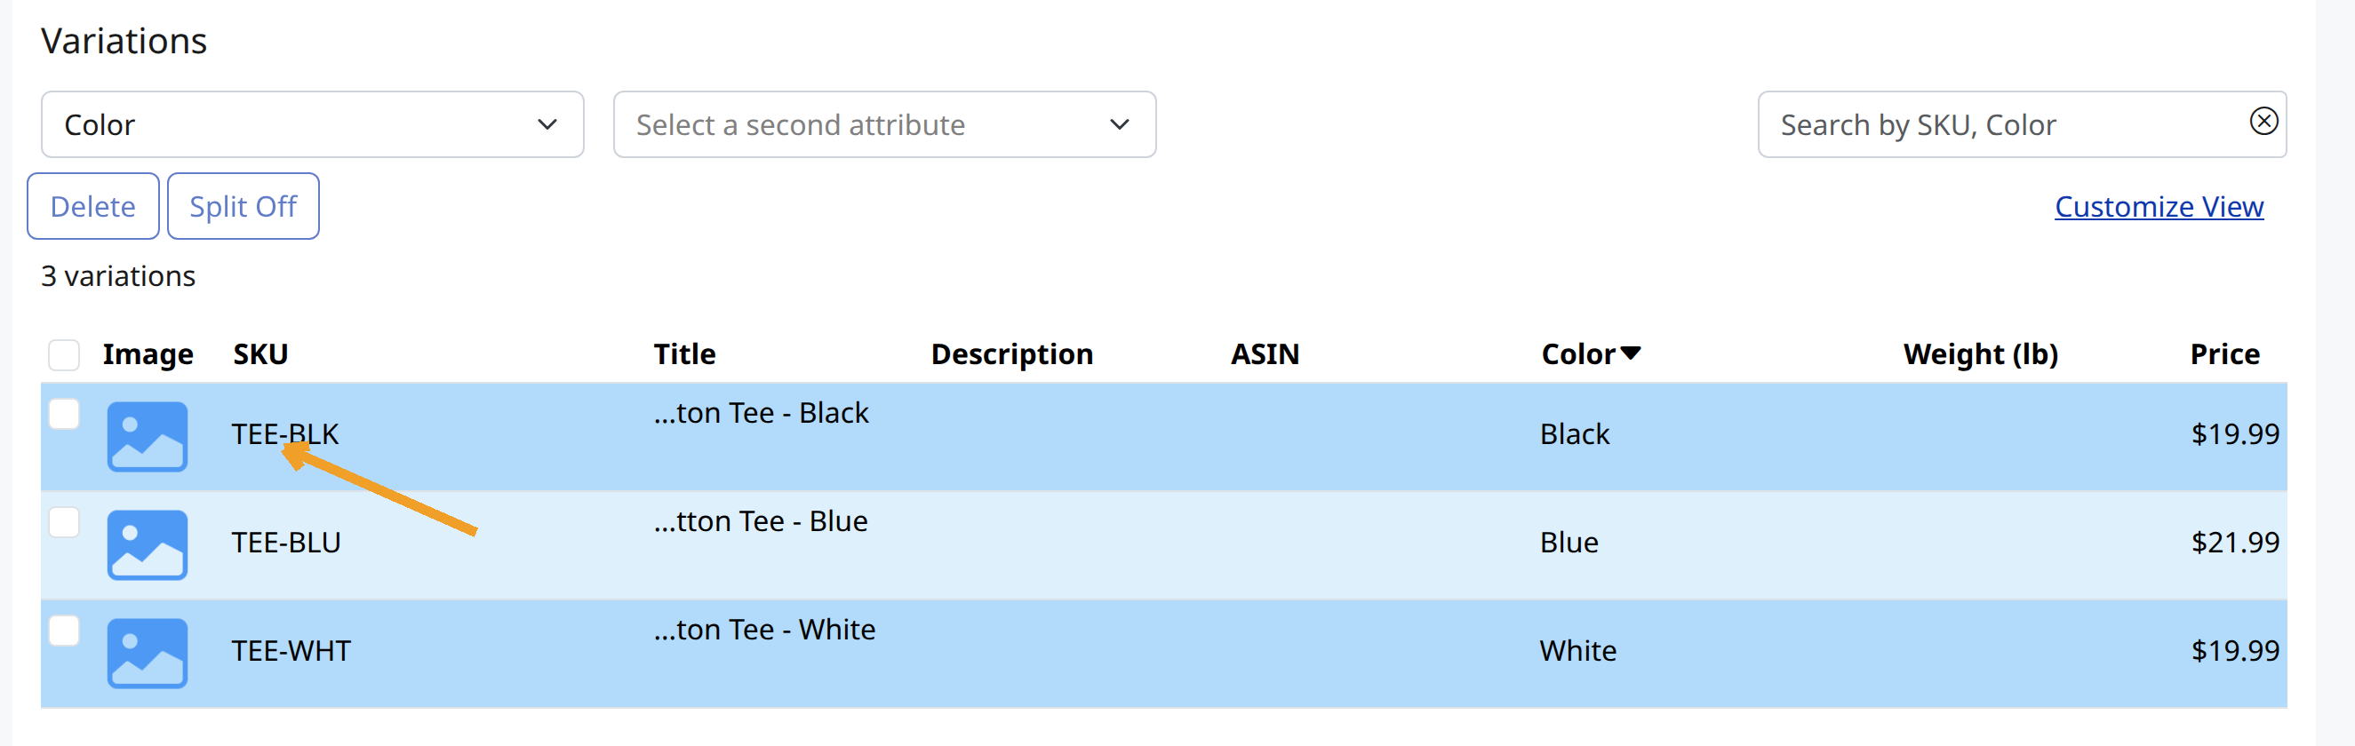This screenshot has width=2355, height=746.
Task: Click the Split Off button
Action: [243, 206]
